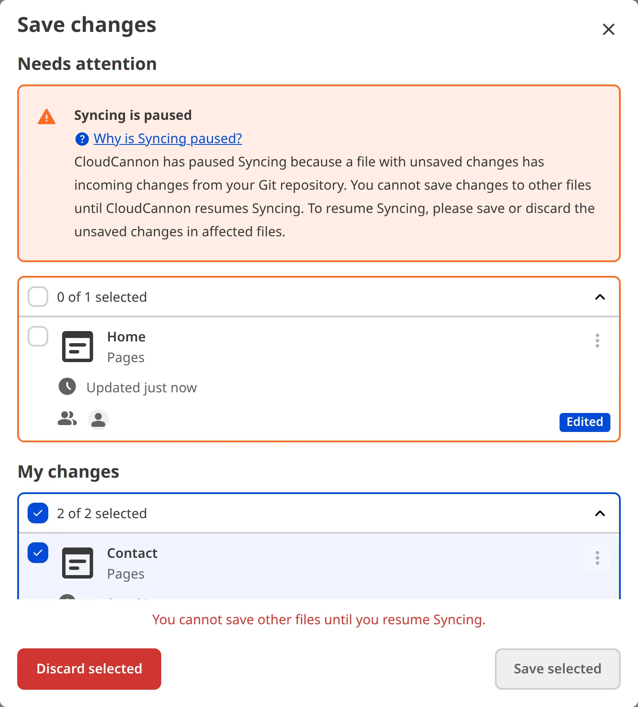Check the Home page checkbox
The width and height of the screenshot is (638, 707).
click(x=38, y=336)
